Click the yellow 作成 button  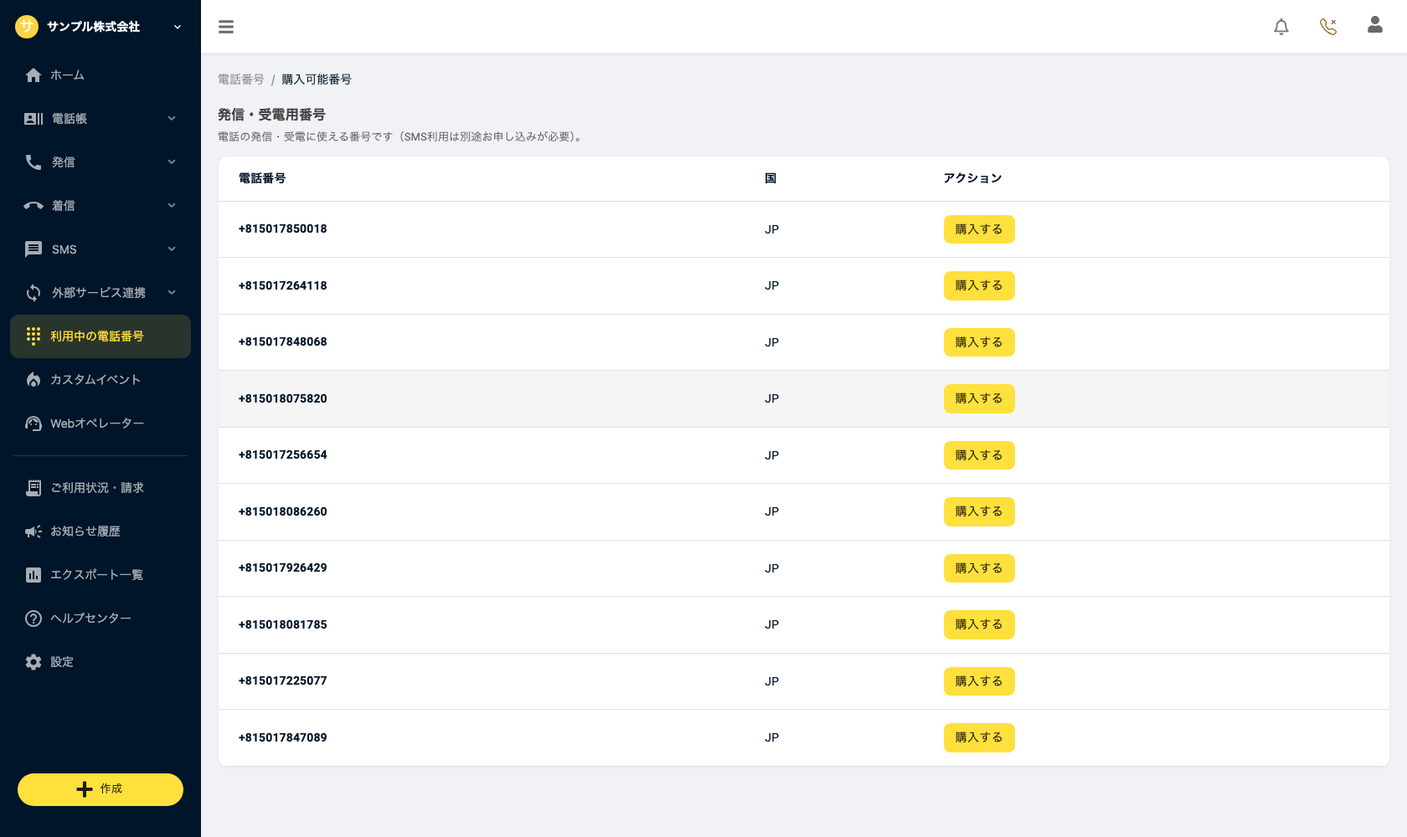point(100,789)
